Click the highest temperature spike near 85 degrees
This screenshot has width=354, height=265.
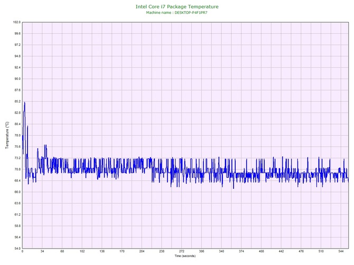25,103
